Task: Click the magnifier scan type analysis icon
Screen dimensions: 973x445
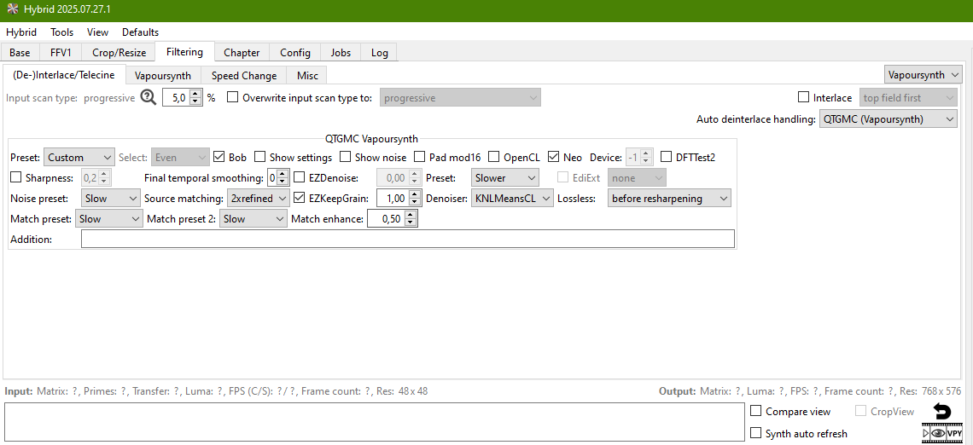Action: tap(149, 98)
